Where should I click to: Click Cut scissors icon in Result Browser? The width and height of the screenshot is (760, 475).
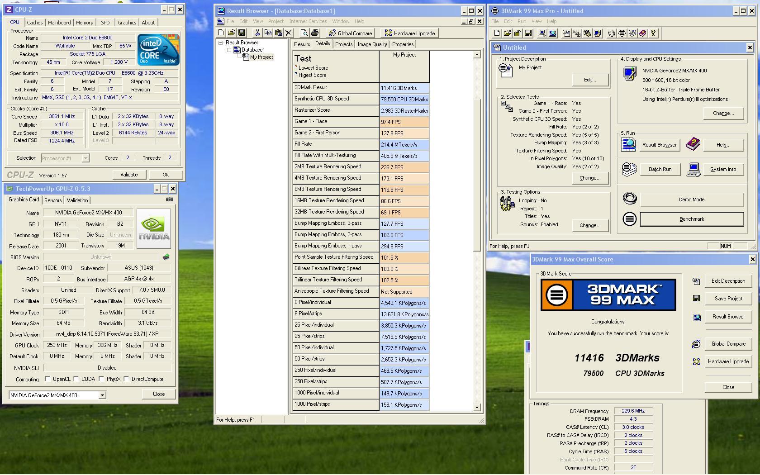tap(257, 33)
